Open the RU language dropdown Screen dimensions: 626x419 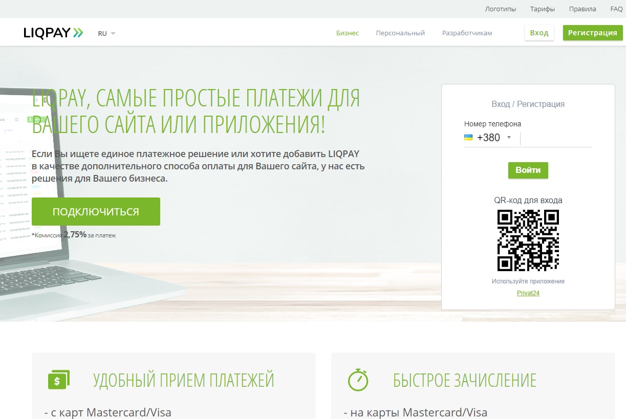(106, 33)
